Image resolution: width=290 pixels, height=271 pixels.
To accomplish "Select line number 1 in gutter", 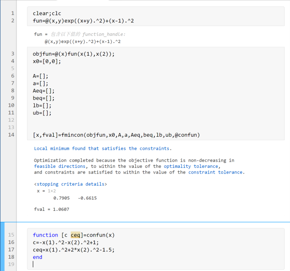I will (13, 13).
